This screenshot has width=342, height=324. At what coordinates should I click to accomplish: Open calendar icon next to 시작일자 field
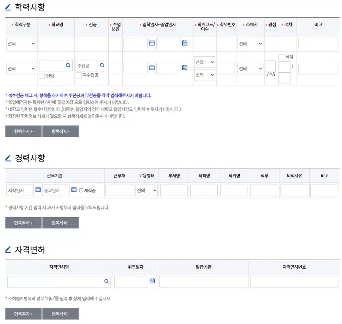pyautogui.click(x=38, y=190)
